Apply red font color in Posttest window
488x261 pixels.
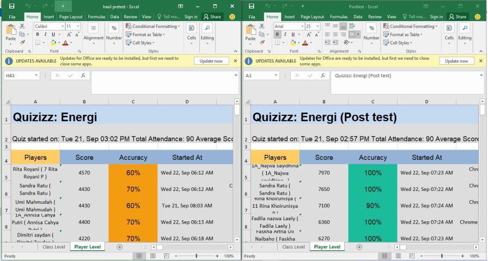(x=305, y=42)
